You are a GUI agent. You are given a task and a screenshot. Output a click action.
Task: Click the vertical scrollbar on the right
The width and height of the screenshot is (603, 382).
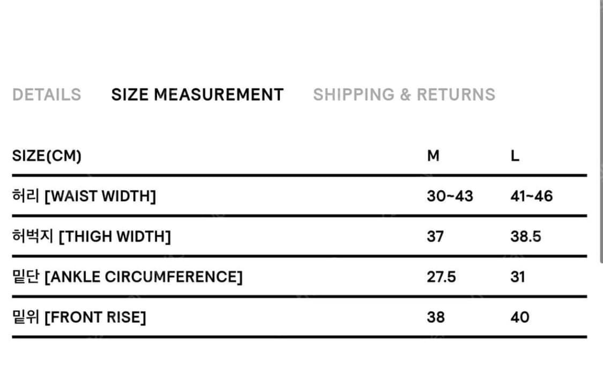tap(601, 131)
